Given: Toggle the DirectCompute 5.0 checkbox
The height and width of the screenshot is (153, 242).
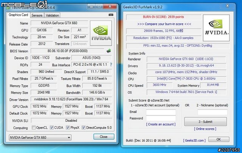Looking at the screenshot, I should pos(84,127).
